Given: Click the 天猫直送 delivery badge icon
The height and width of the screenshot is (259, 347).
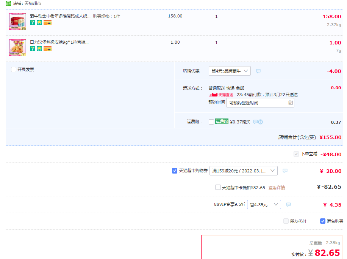Looking at the screenshot, I should pos(221,95).
